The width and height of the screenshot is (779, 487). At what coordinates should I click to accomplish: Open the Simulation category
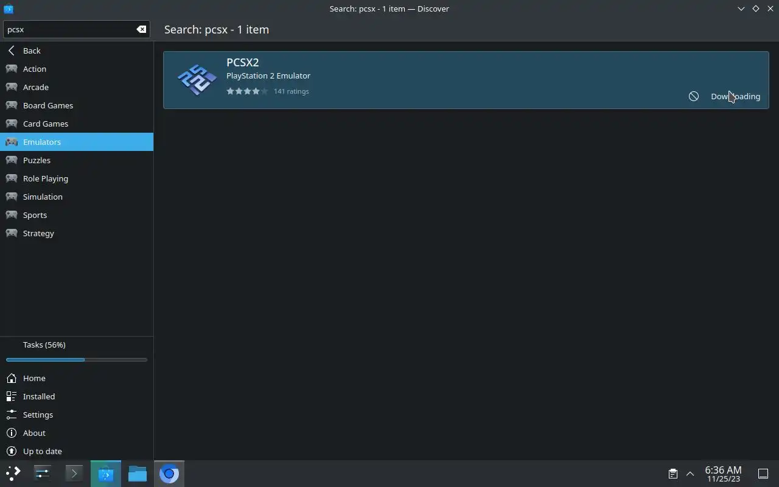point(77,197)
